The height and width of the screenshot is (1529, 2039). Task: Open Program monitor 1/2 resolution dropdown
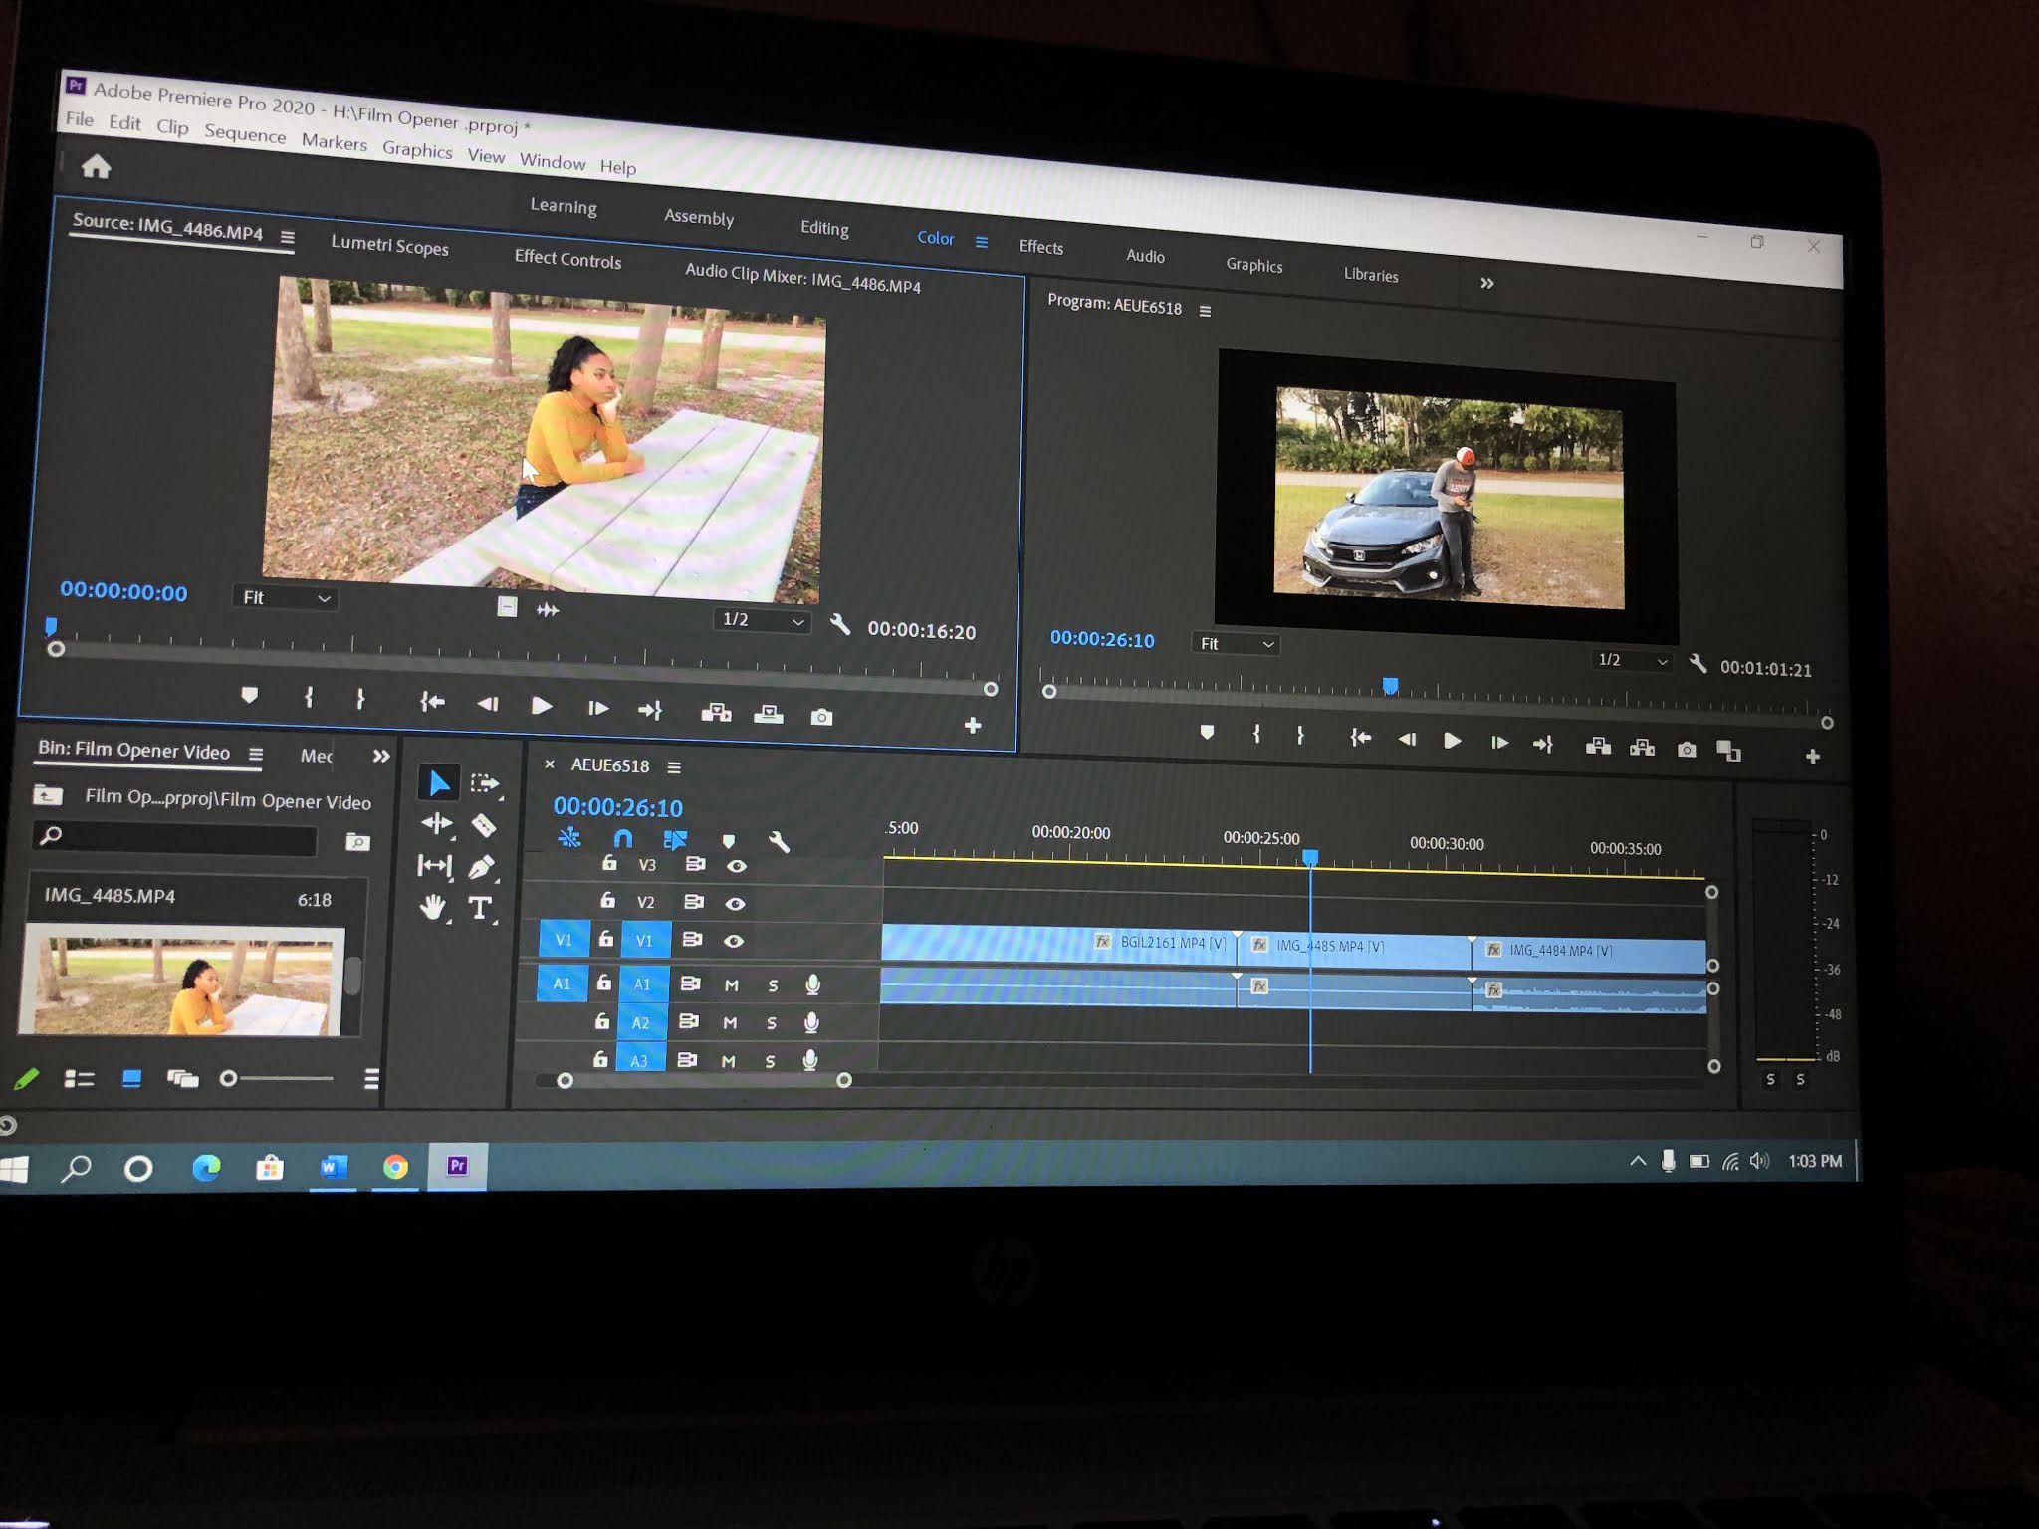[x=1631, y=660]
